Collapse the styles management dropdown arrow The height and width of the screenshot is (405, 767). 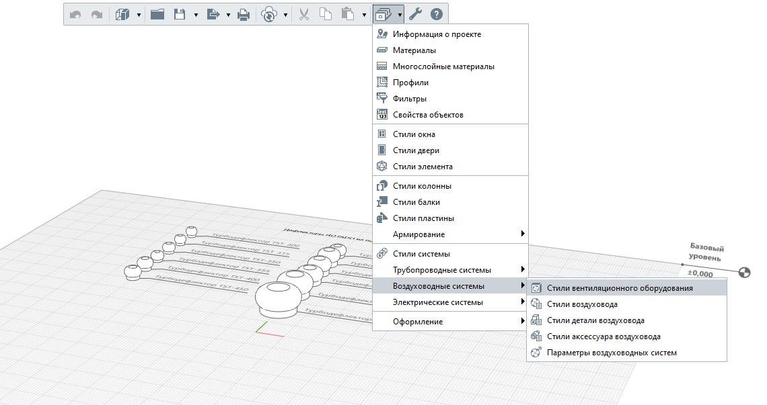tap(400, 15)
